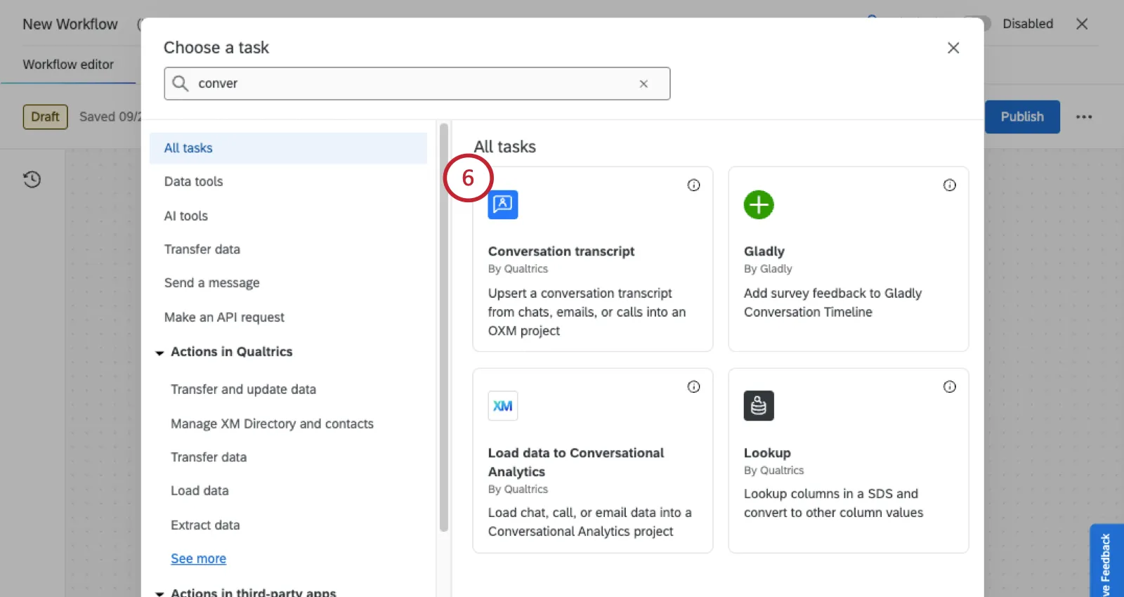Switch to the Workflow editor tab
The width and height of the screenshot is (1124, 597).
click(68, 65)
